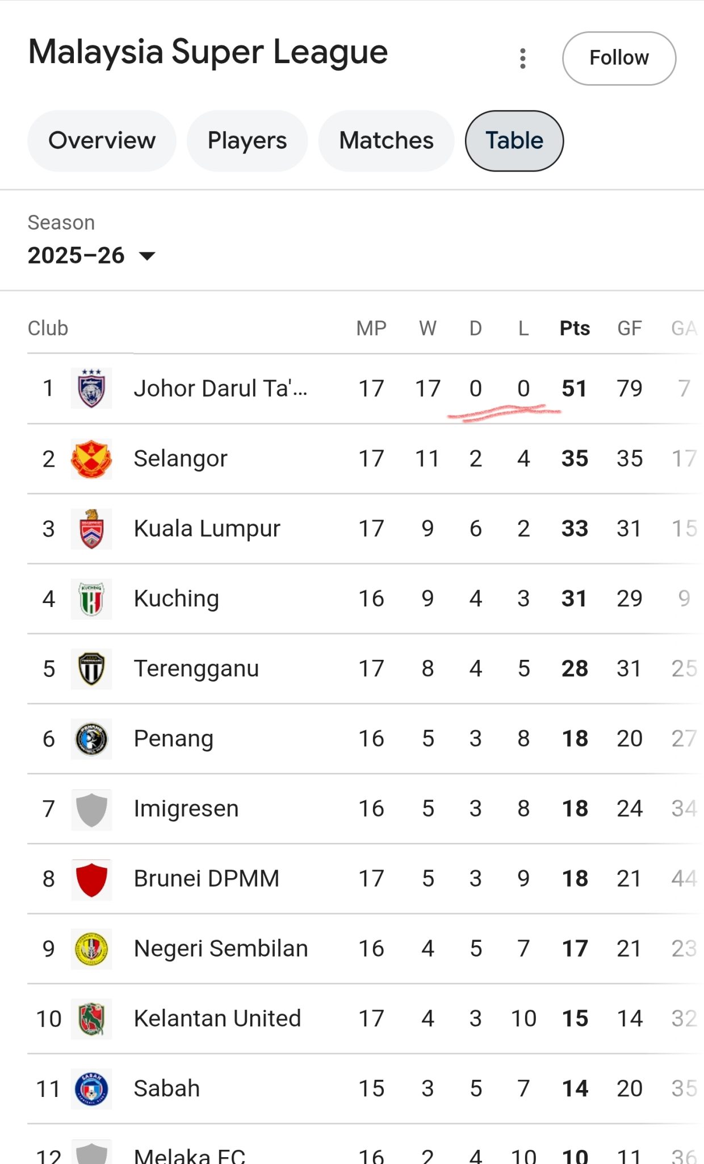Open the Imigresen team link
The height and width of the screenshot is (1164, 704).
[186, 809]
